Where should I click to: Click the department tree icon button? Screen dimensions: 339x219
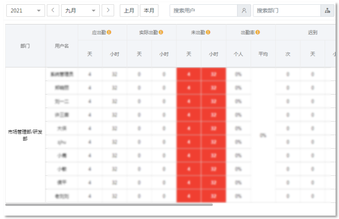(x=327, y=11)
